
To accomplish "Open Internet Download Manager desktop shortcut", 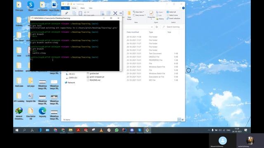I will click(19, 113).
